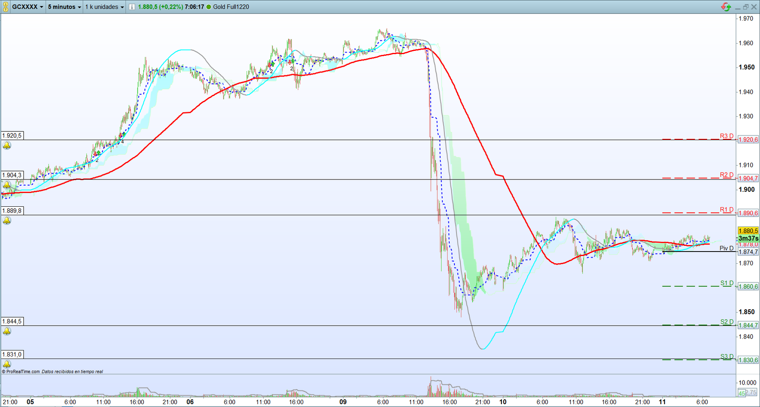The width and height of the screenshot is (760, 407).
Task: Click the 1.950 price scale label
Action: pos(747,67)
